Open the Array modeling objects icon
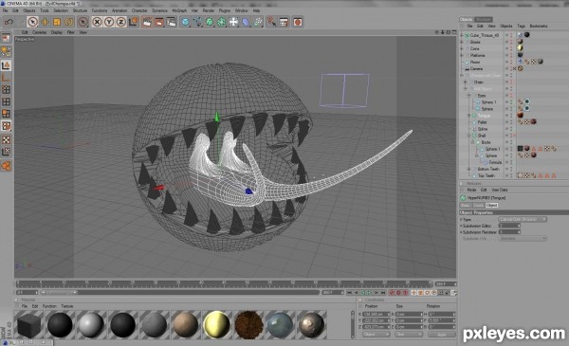569x346 pixels. 222,22
